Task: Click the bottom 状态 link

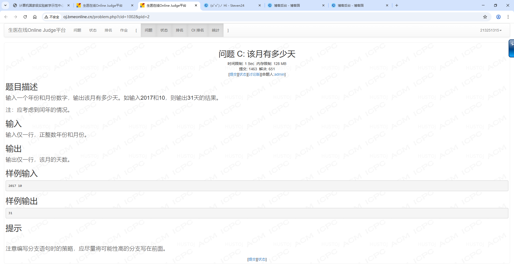Action: point(262,259)
